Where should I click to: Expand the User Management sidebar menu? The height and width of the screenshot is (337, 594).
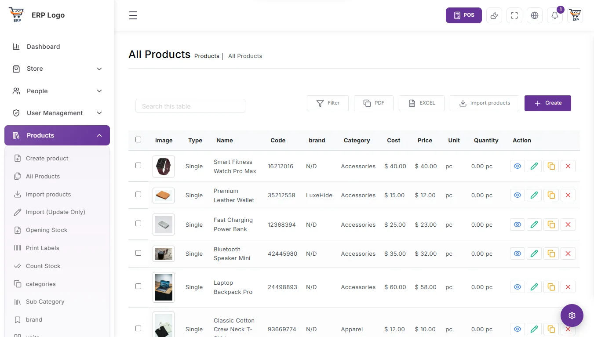[x=57, y=113]
